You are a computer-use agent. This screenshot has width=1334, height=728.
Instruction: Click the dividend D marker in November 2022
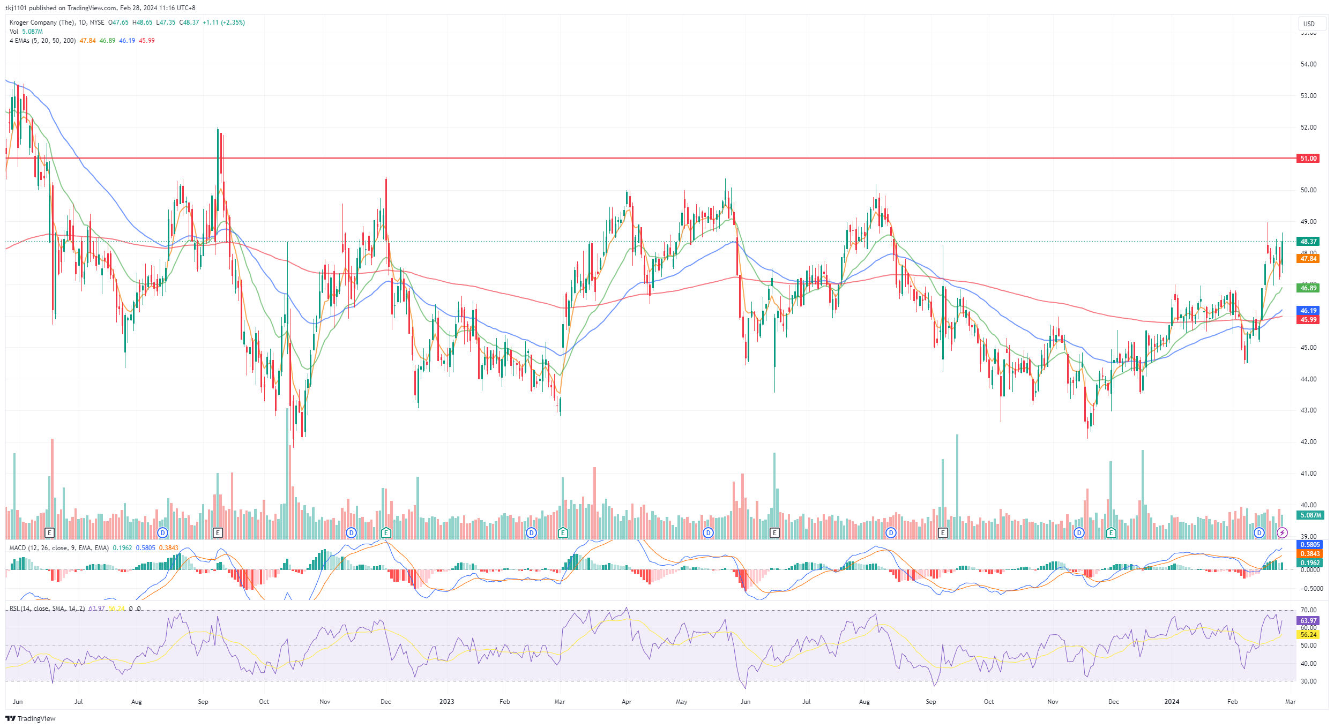(x=351, y=532)
